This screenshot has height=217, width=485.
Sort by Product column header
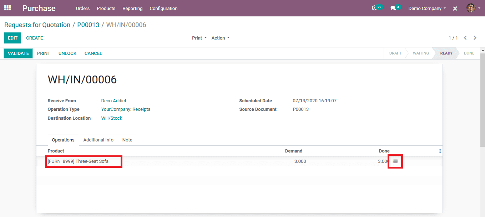(x=56, y=151)
